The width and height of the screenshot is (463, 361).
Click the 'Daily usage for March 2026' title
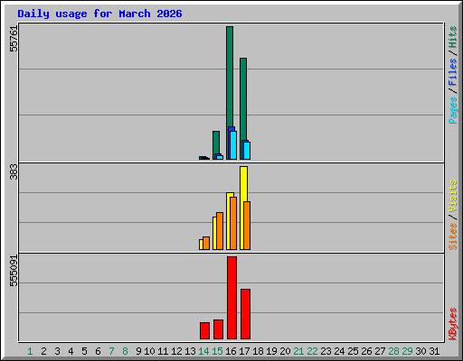[99, 14]
